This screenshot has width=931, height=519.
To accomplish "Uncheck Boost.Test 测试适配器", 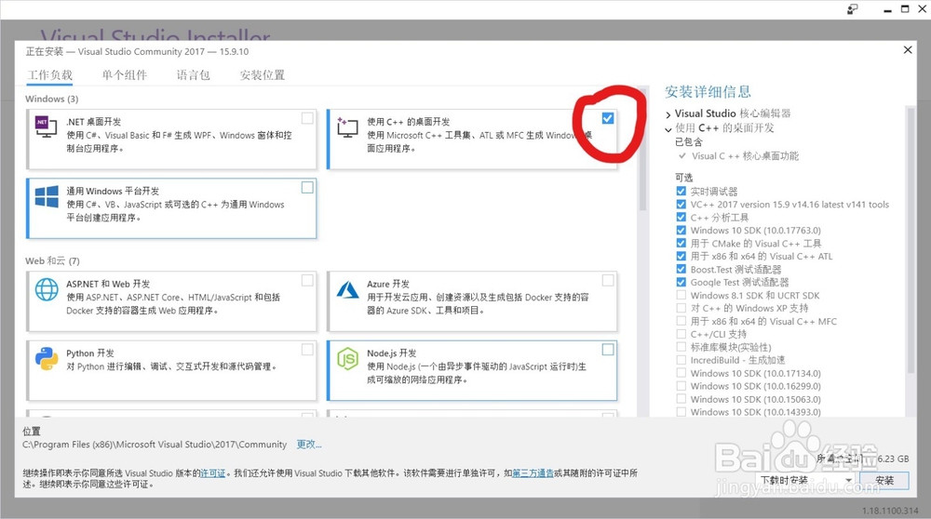I will point(681,270).
